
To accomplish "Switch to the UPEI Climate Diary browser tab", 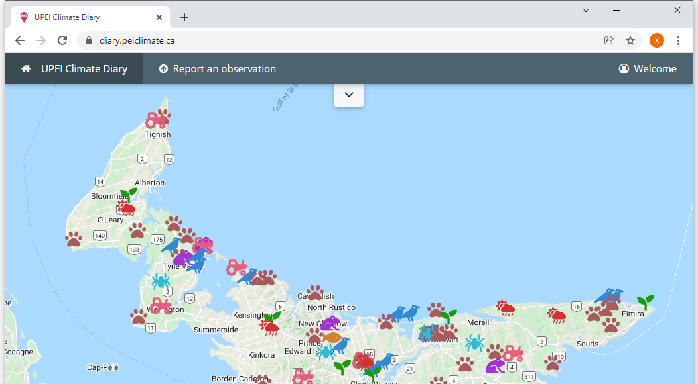I will click(90, 17).
